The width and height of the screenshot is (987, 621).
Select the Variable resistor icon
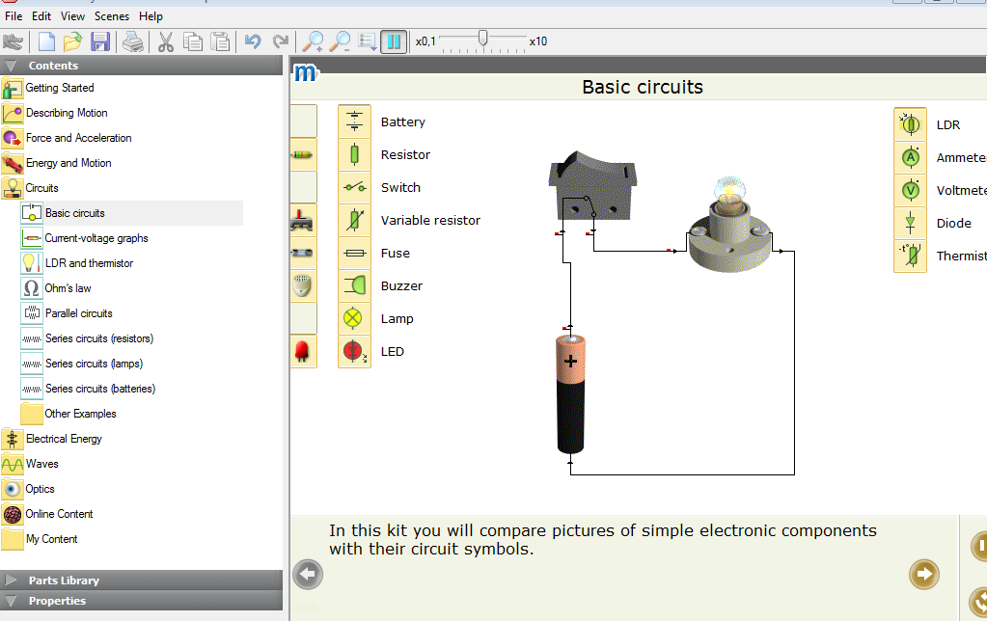pyautogui.click(x=354, y=220)
